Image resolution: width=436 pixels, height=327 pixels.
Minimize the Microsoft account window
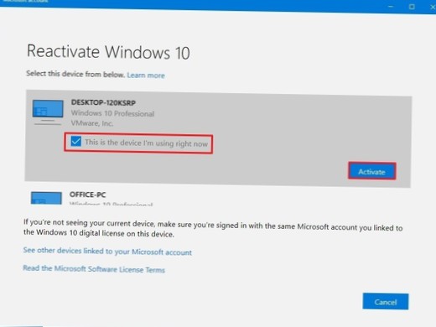(x=391, y=6)
